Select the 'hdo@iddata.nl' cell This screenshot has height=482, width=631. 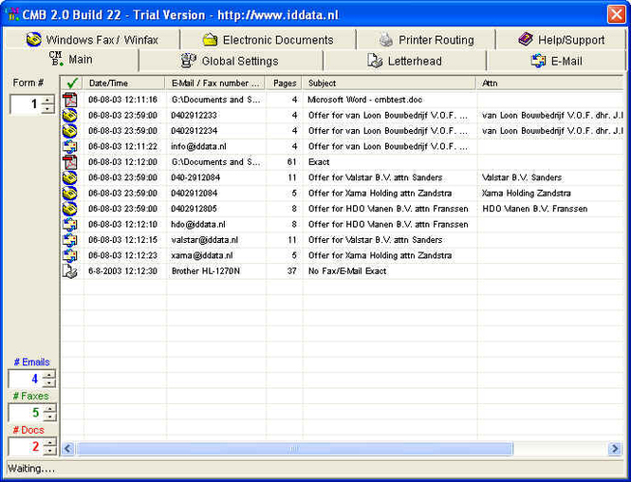coord(198,225)
